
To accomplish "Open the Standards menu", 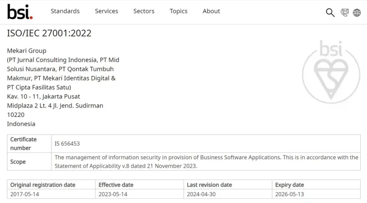I will tap(65, 11).
